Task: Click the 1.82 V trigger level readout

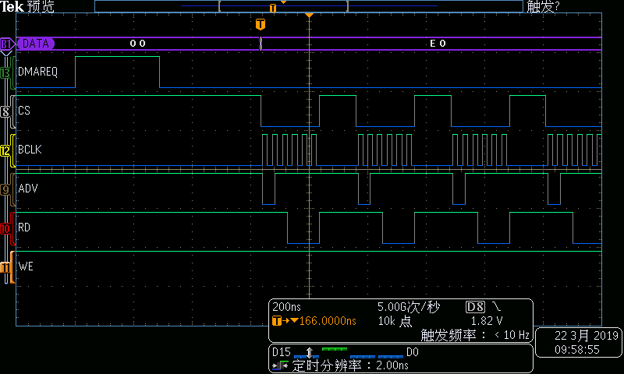Action: (487, 321)
